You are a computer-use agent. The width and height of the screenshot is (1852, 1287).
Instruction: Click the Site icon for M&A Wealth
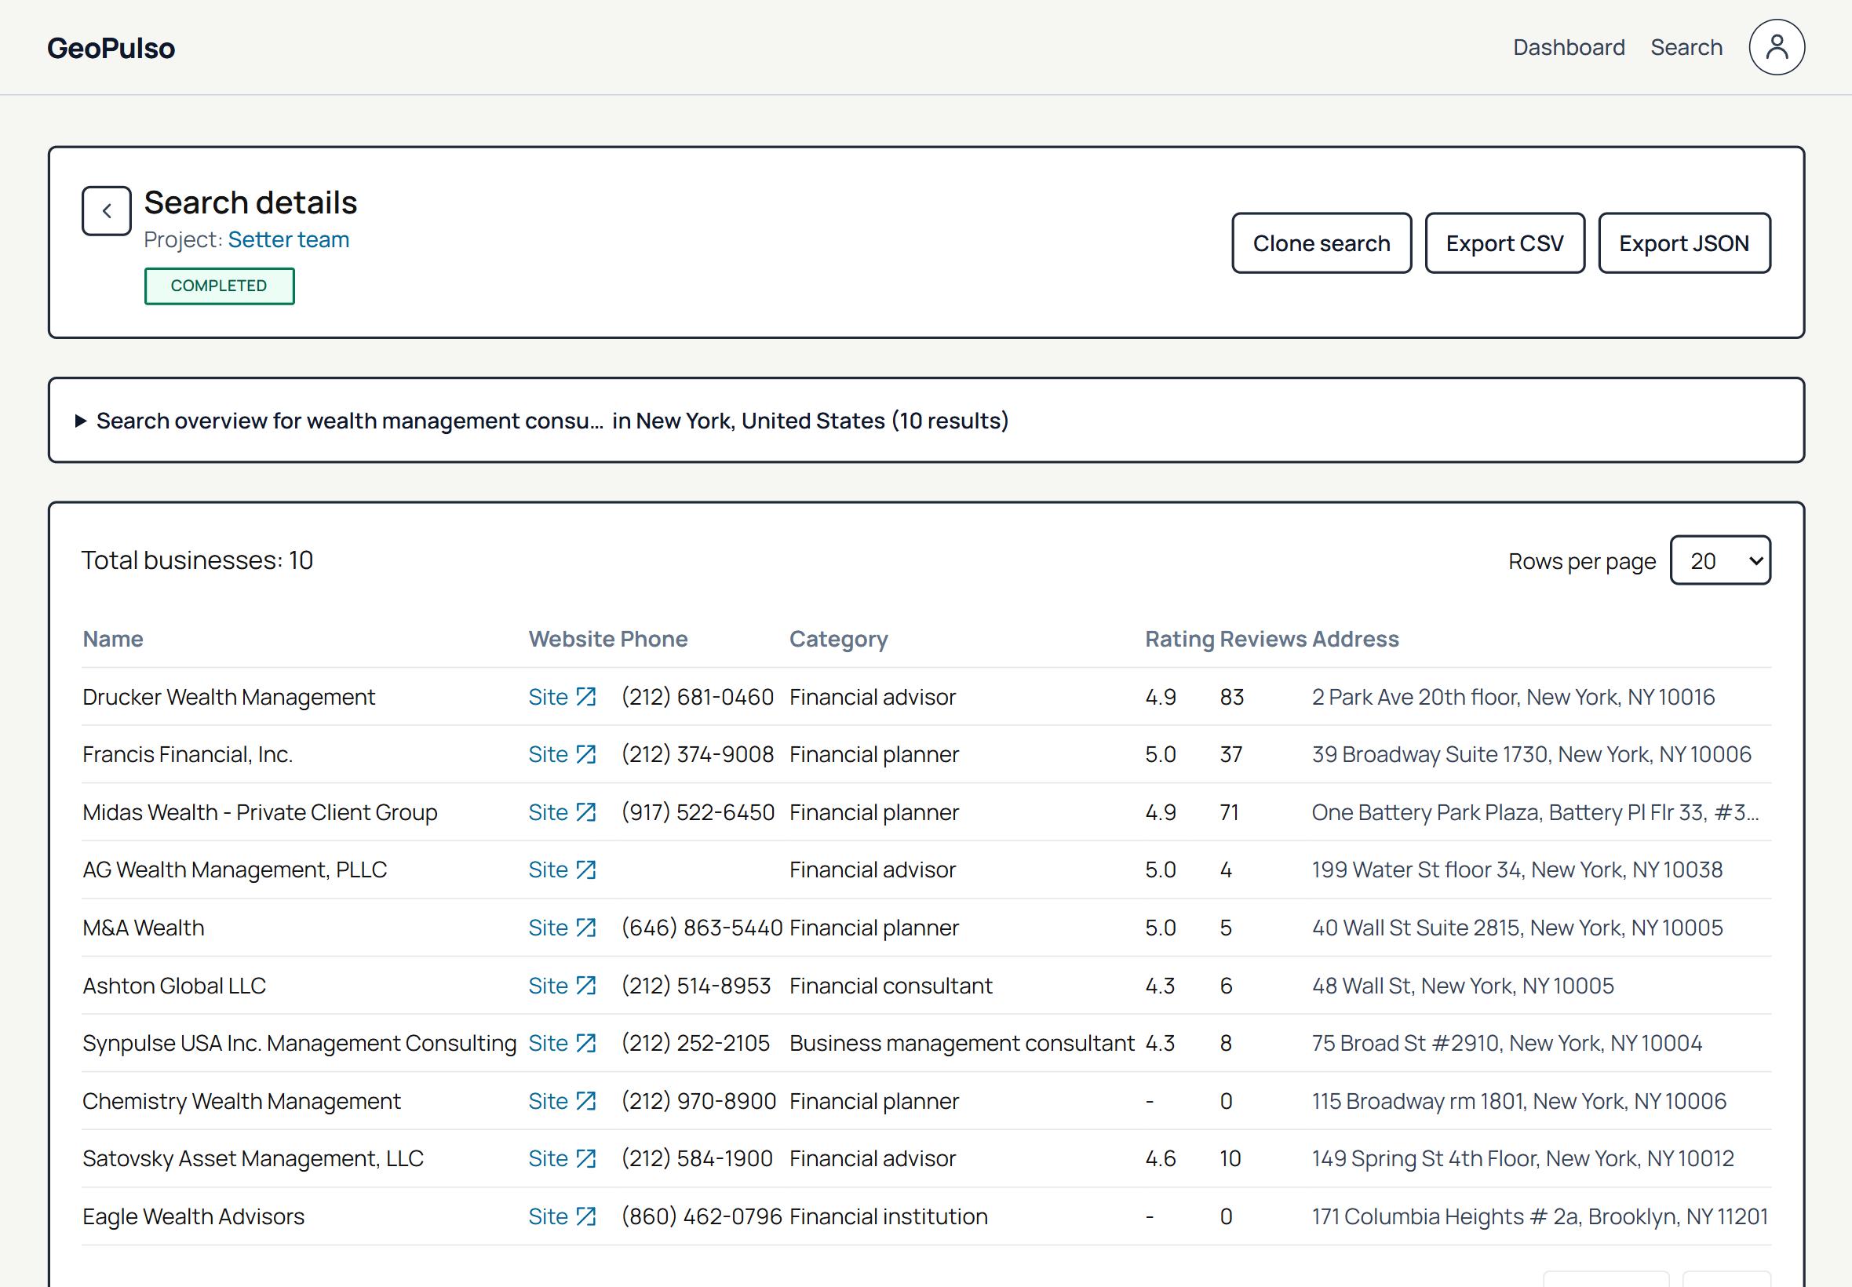point(585,928)
